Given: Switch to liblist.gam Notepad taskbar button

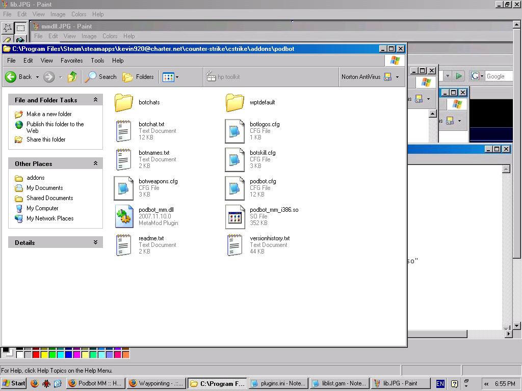Looking at the screenshot, I should click(339, 383).
